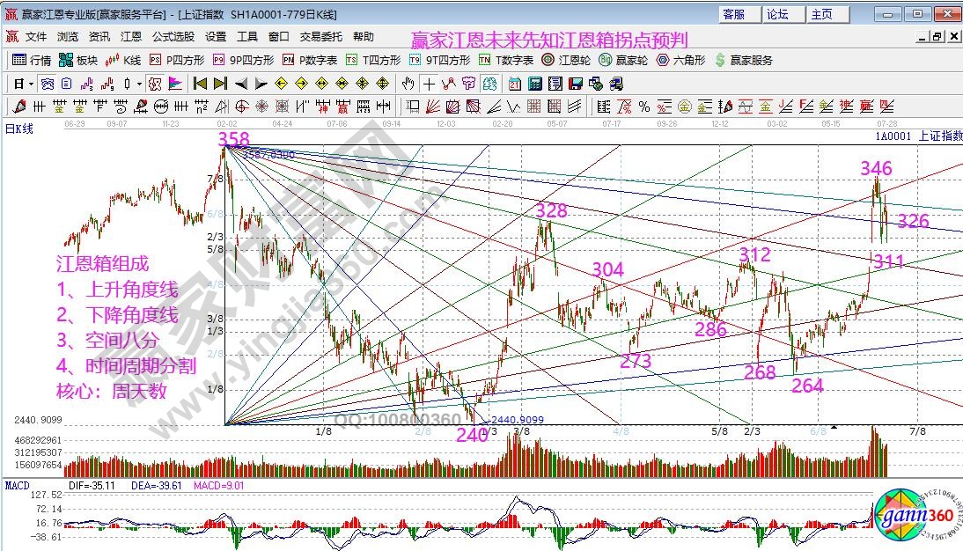Screen dimensions: 963x551
Task: Open the 板块 sector view
Action: 78,60
